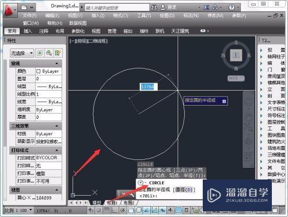Viewport: 288px width, 217px height.
Task: Expand the 文字表格 tree entry
Action: pos(262,103)
